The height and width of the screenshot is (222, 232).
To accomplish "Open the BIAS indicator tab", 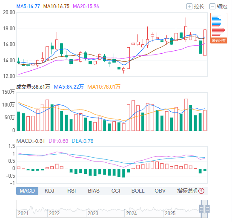I will pyautogui.click(x=94, y=191).
